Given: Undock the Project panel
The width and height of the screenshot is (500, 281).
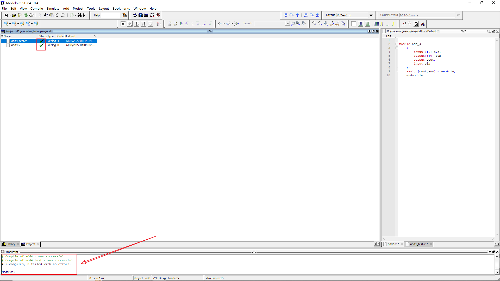Looking at the screenshot, I should tap(373, 31).
